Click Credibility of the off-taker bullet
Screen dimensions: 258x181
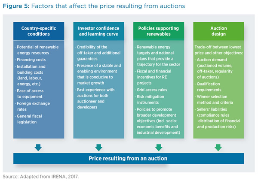98,53
